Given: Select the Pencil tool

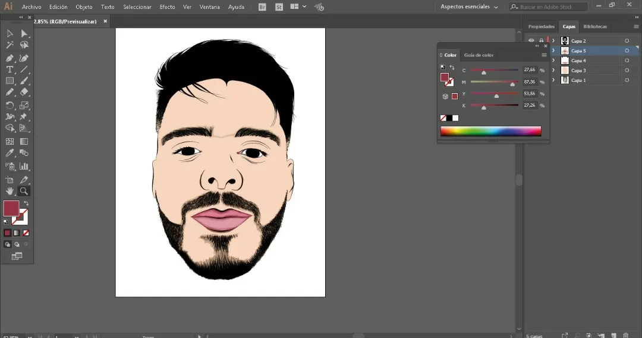Looking at the screenshot, I should pos(10,93).
